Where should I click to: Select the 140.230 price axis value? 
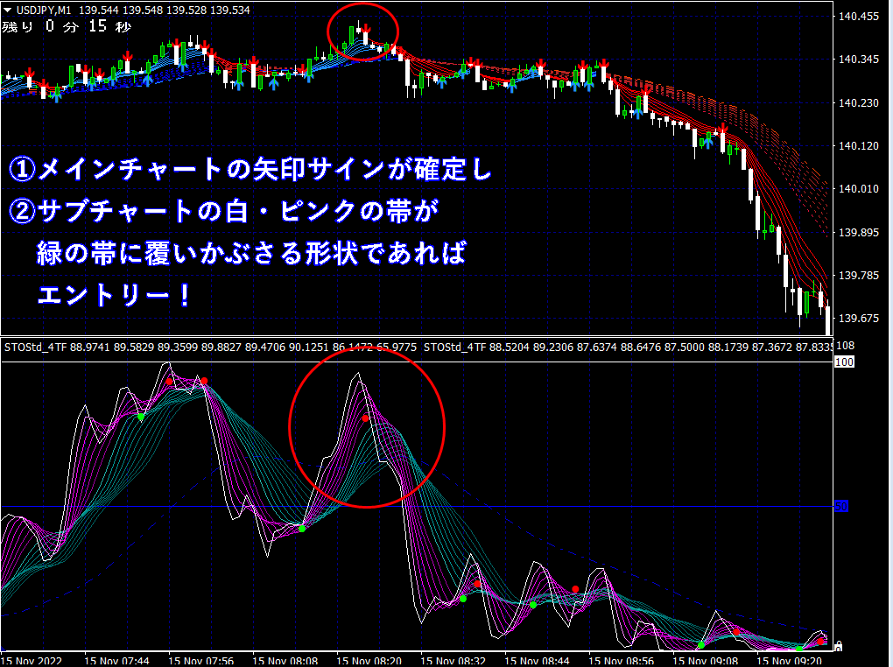(859, 102)
